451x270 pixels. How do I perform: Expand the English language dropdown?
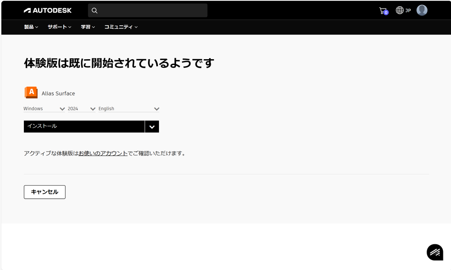click(129, 109)
